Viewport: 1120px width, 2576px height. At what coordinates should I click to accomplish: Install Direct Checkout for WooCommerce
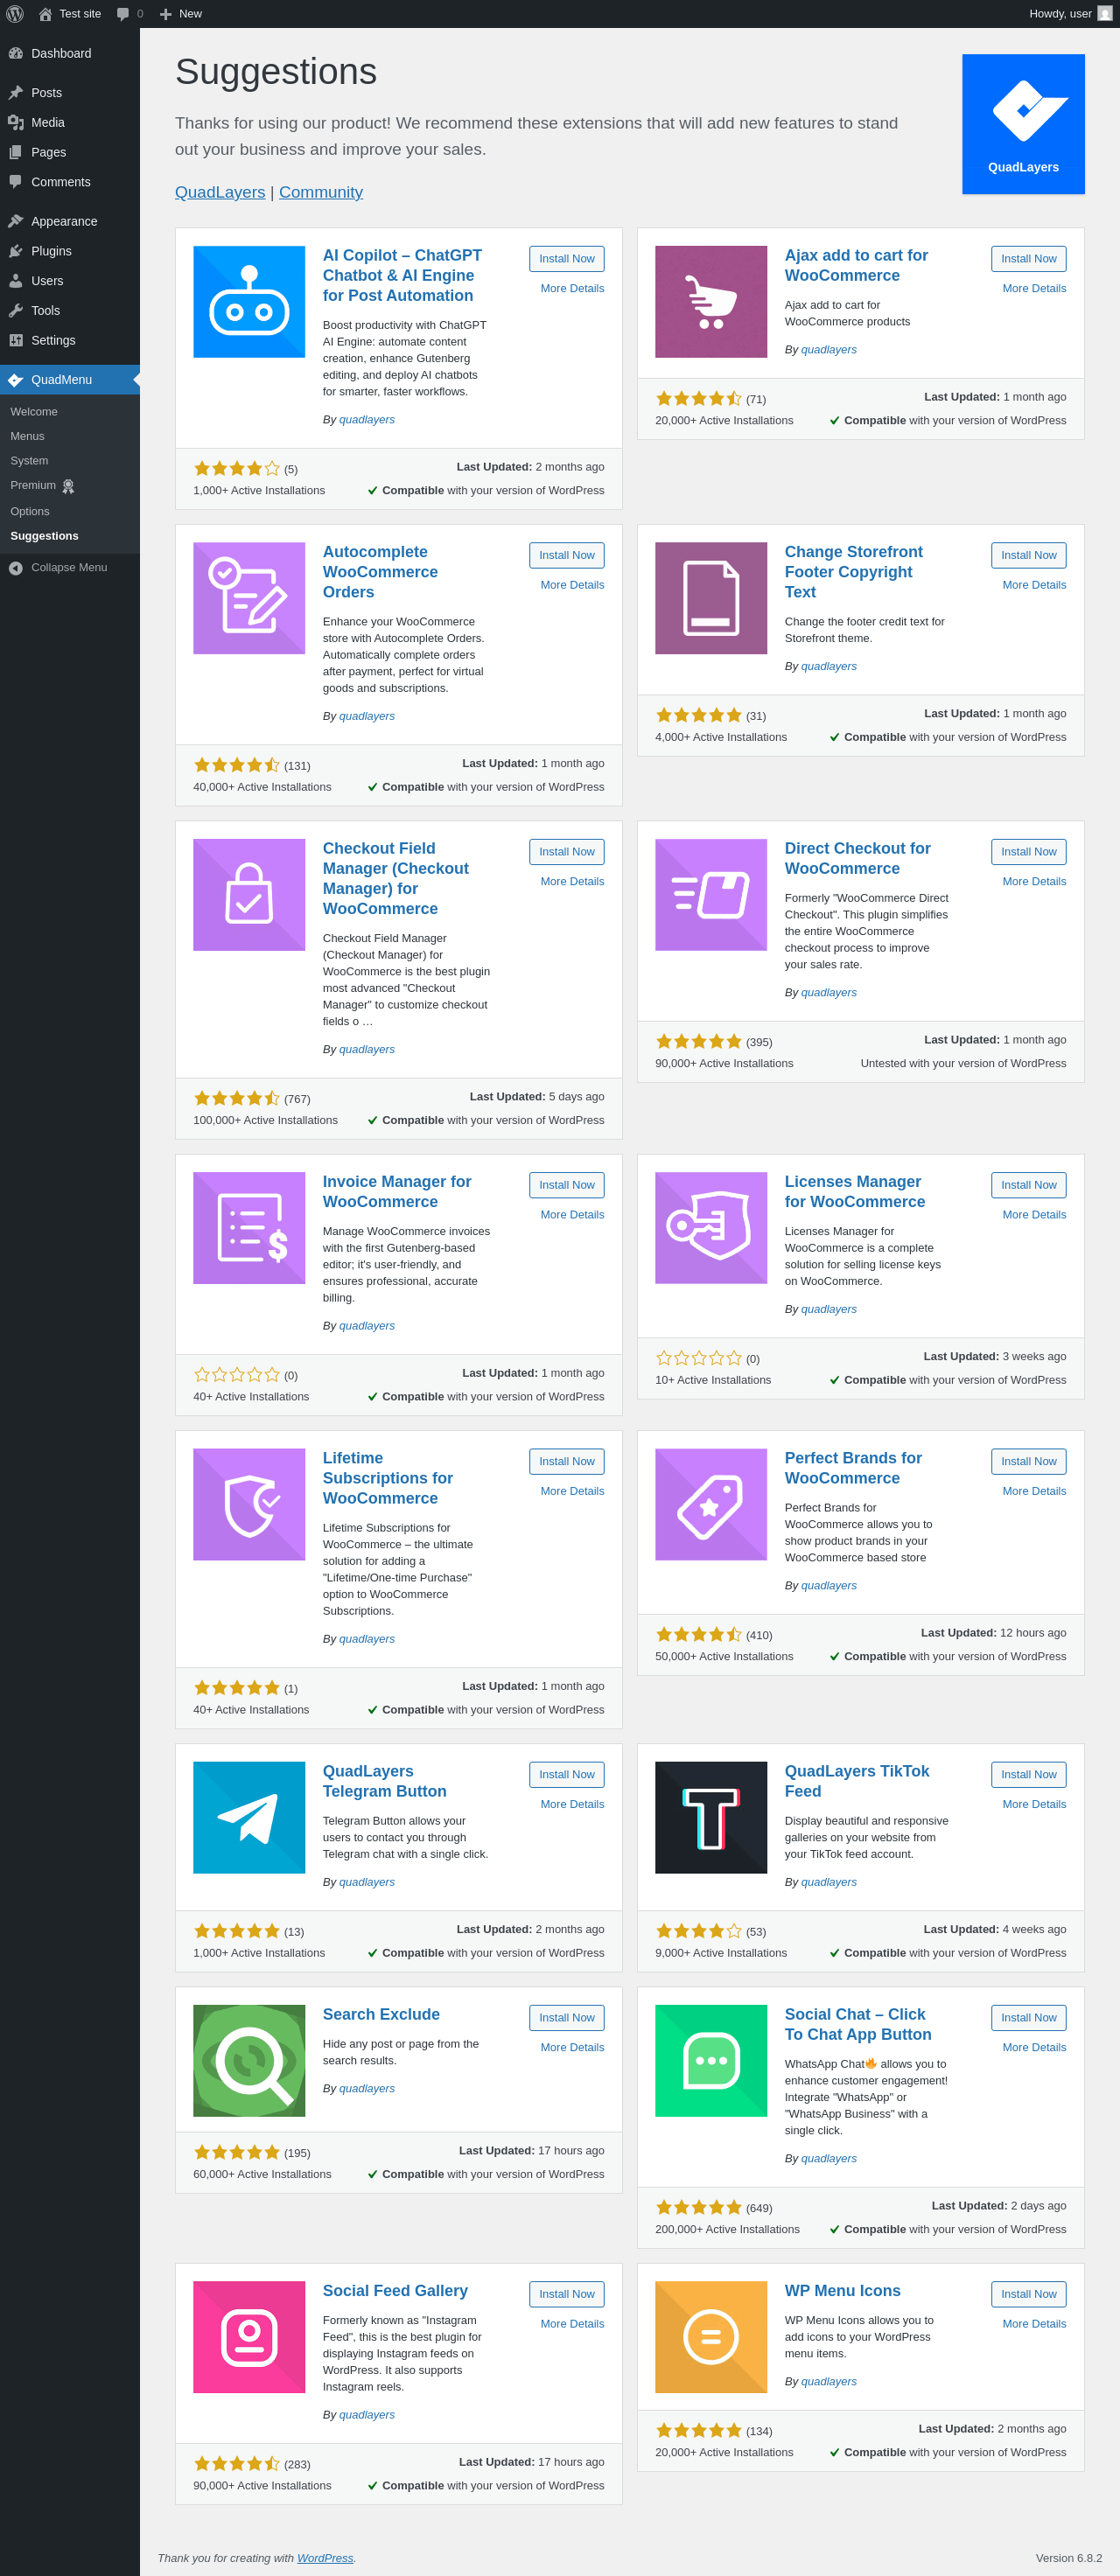1029,852
